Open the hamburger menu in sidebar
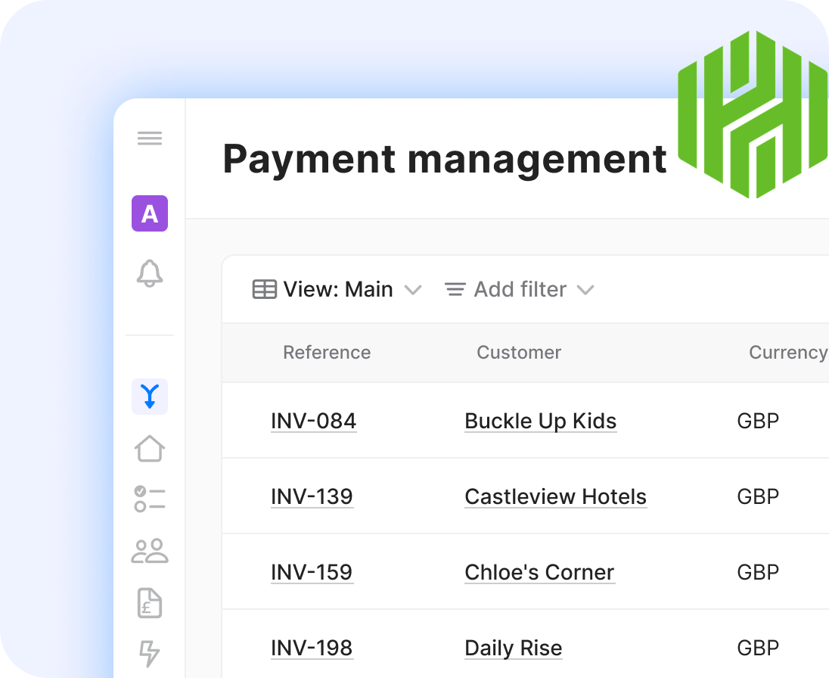This screenshot has height=678, width=829. (x=150, y=138)
